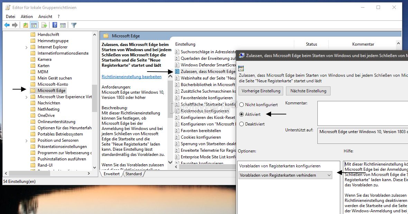Click the tree pane vertical scrollbar thumb
Screen dimensions: 408x214
click(94, 98)
